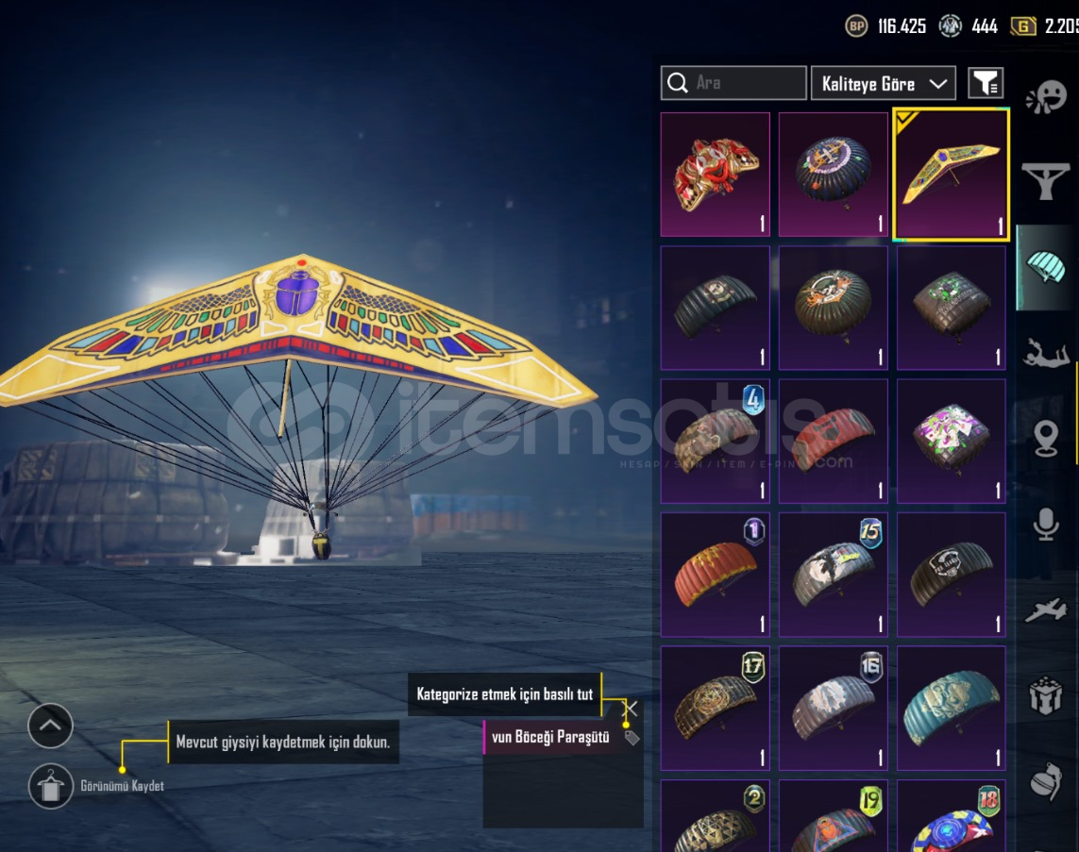Select the red dragon parachute thumbnail

(715, 175)
